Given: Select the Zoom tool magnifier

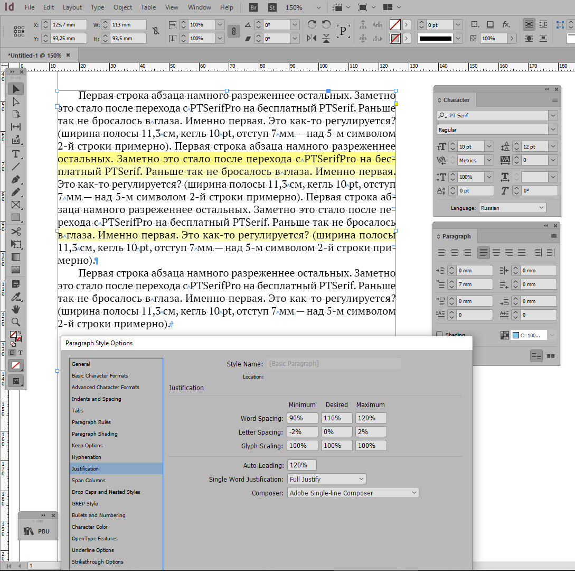Looking at the screenshot, I should (16, 321).
